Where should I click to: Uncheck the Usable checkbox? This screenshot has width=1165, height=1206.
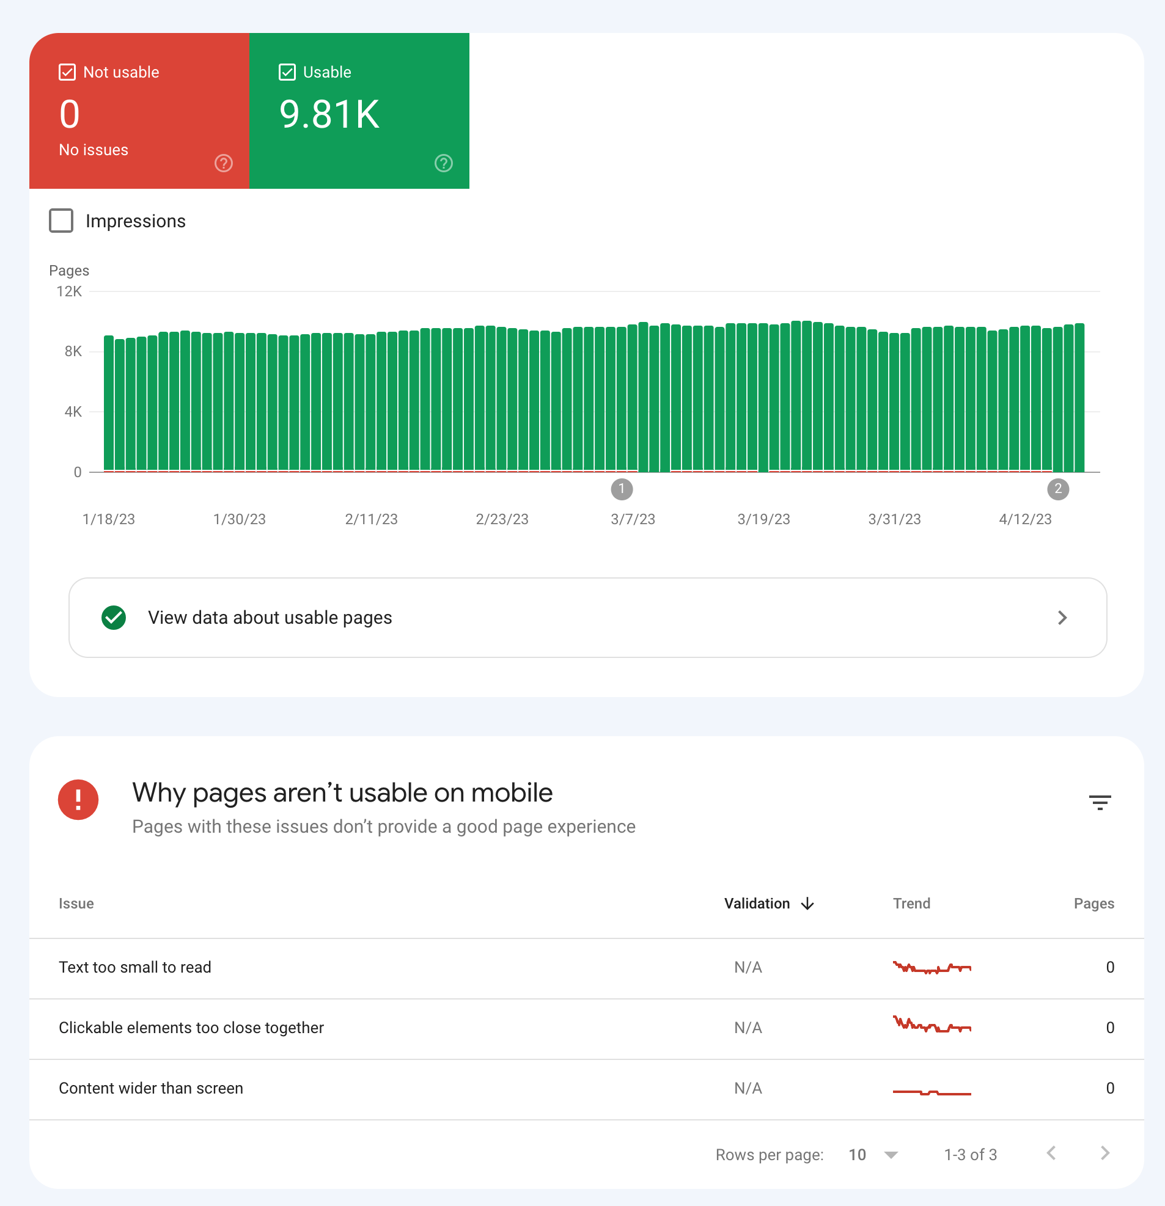tap(287, 72)
